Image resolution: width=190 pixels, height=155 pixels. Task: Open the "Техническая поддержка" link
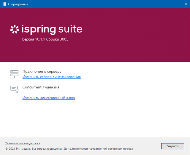pos(23,143)
